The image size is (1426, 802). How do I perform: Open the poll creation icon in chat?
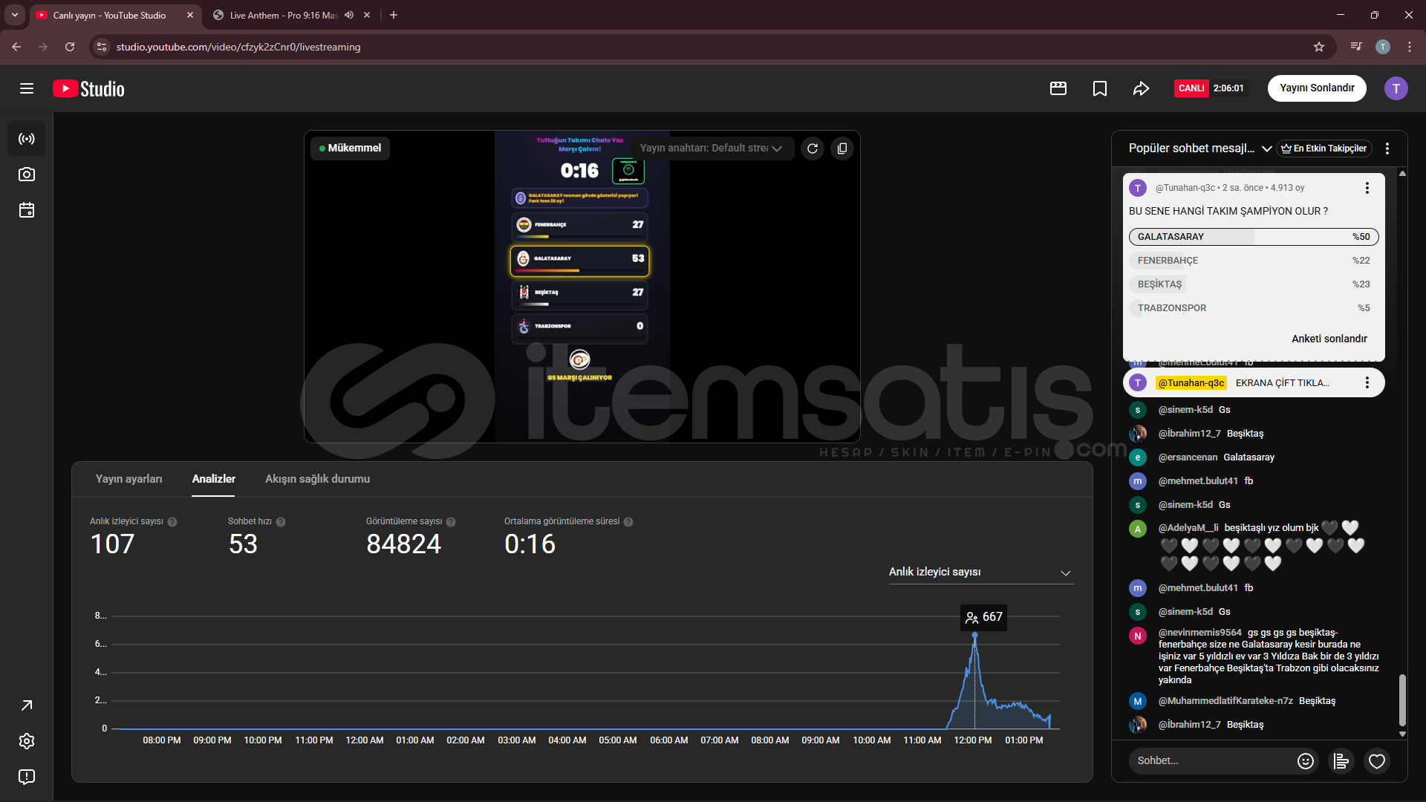click(x=1341, y=760)
